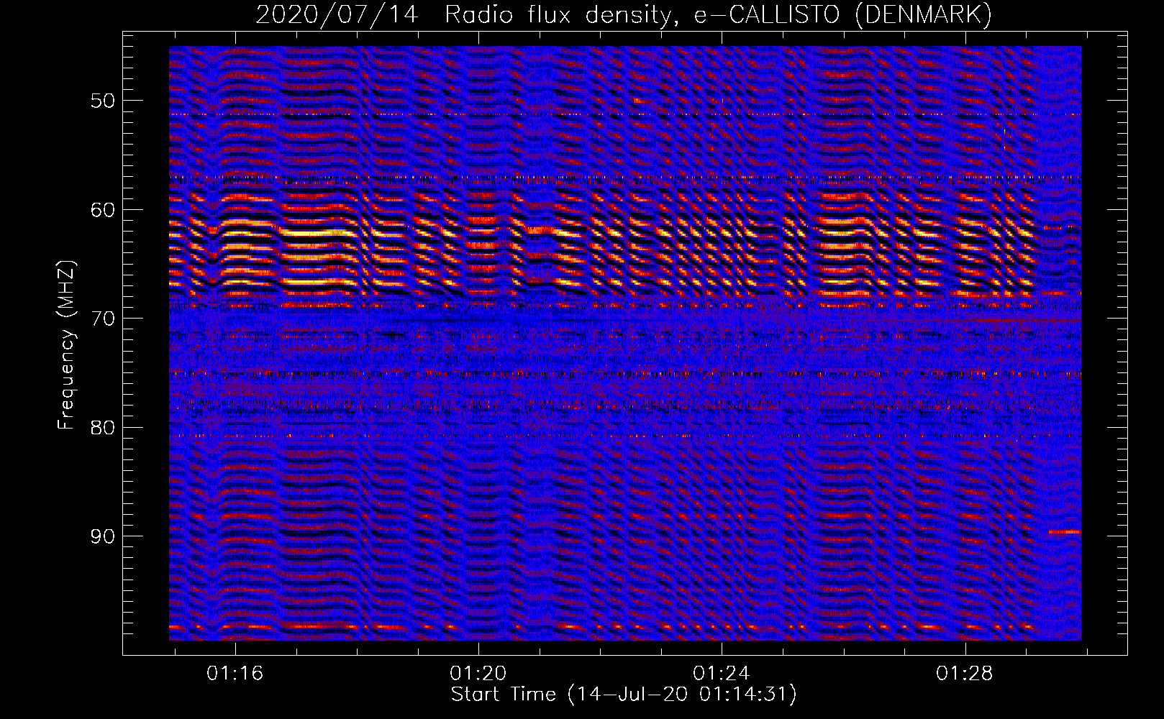
Task: Click the date "2020/07/14" in the title
Action: point(337,14)
